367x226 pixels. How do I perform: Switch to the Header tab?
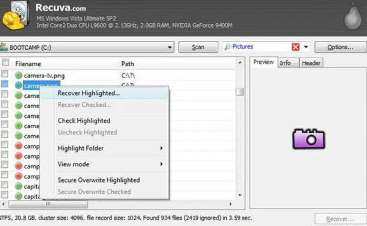tap(311, 63)
